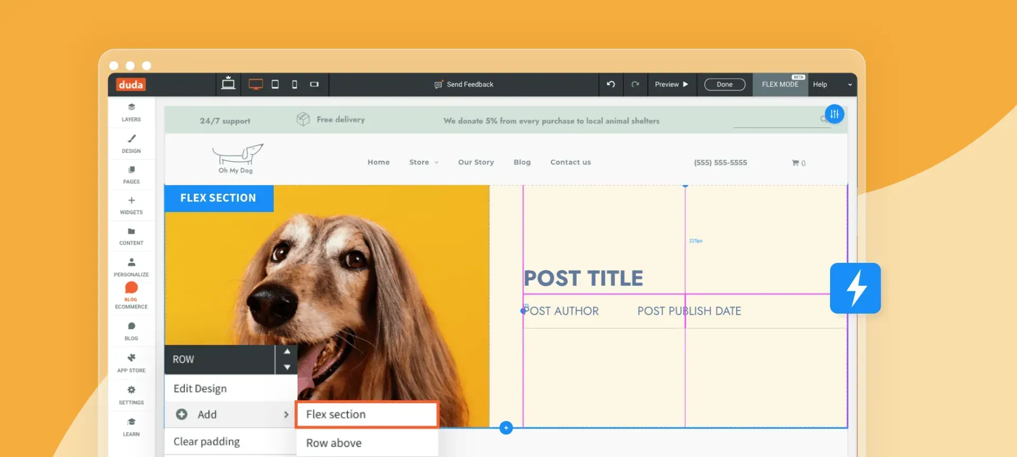Open the site theme template icon
The height and width of the screenshot is (457, 1017).
click(x=228, y=84)
